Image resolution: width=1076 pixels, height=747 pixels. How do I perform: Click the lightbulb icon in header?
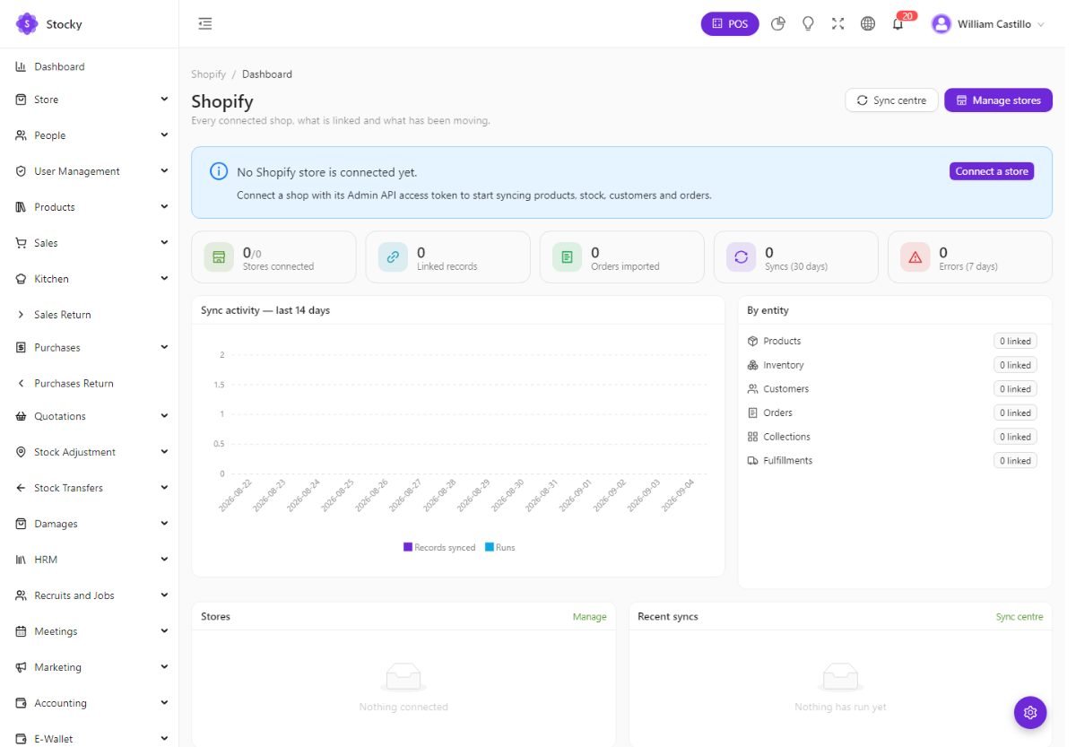[808, 24]
